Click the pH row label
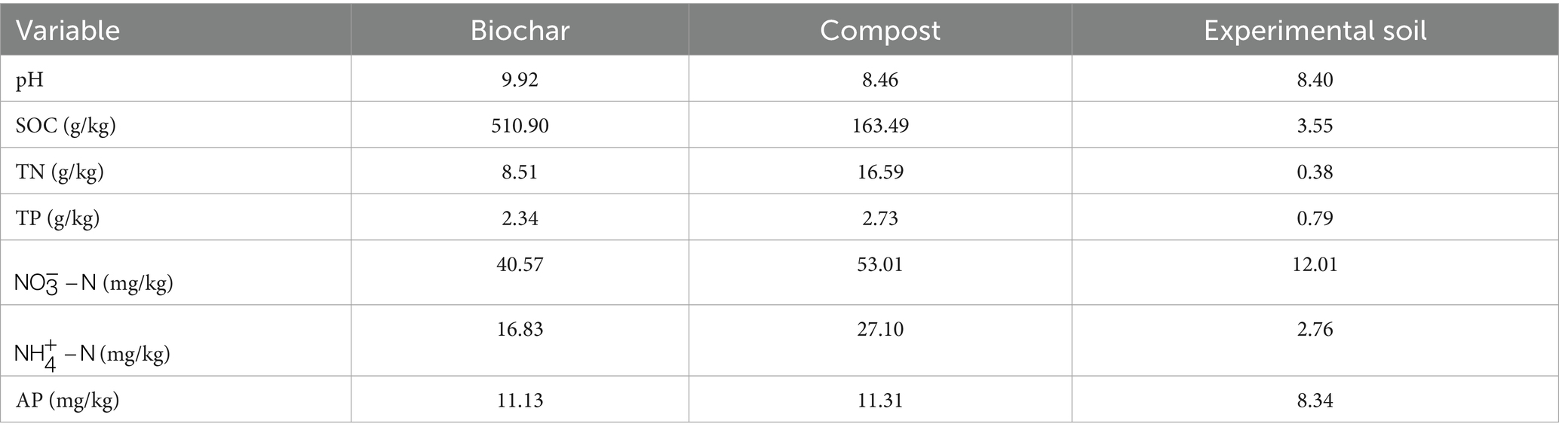Viewport: 1559px width, 436px height. pyautogui.click(x=30, y=79)
